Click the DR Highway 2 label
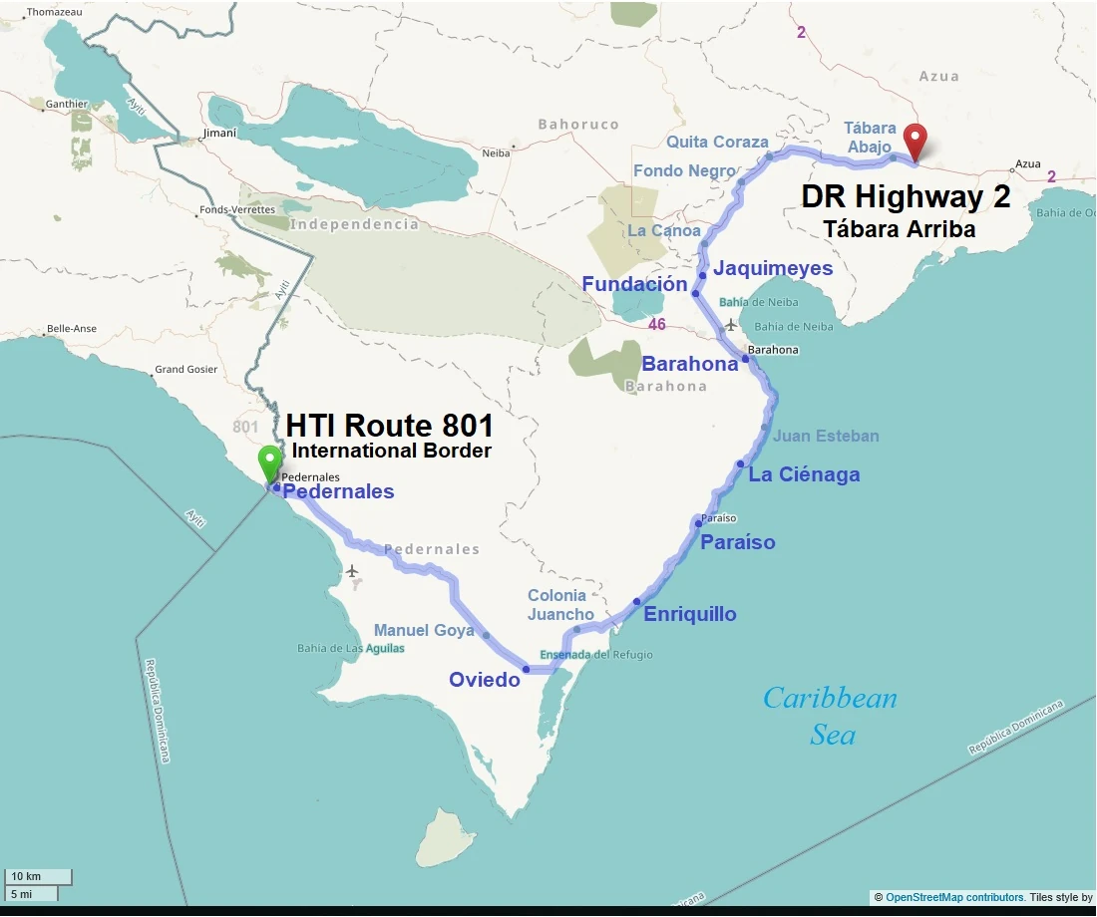This screenshot has height=917, width=1097. pos(906,196)
